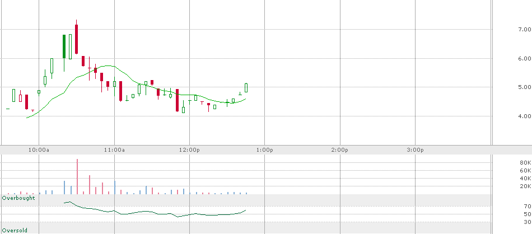Click the RSI 50 level label
Viewport: 532px width, 234px height.
tap(528, 214)
